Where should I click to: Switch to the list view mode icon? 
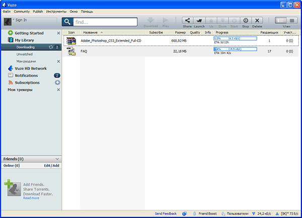[280, 21]
